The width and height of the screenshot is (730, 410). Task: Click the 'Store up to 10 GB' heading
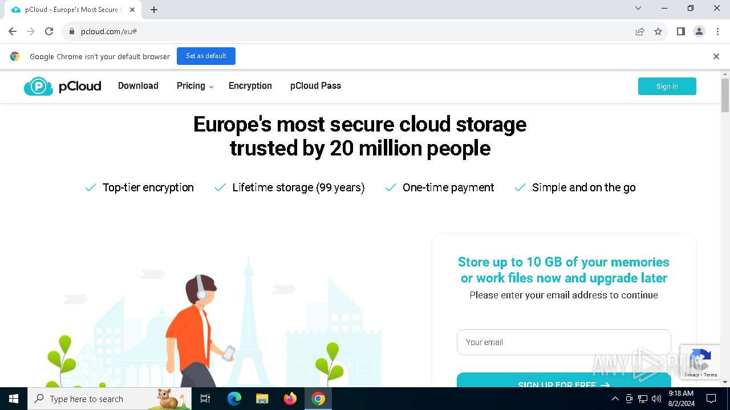564,270
